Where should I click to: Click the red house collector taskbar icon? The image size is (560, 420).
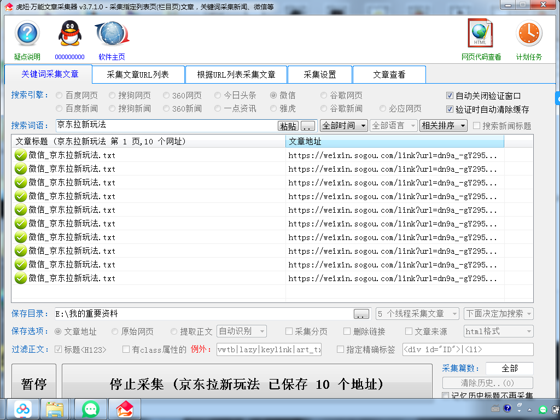[x=125, y=409]
